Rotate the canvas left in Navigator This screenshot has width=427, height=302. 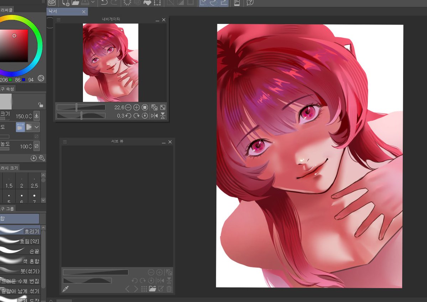128,116
